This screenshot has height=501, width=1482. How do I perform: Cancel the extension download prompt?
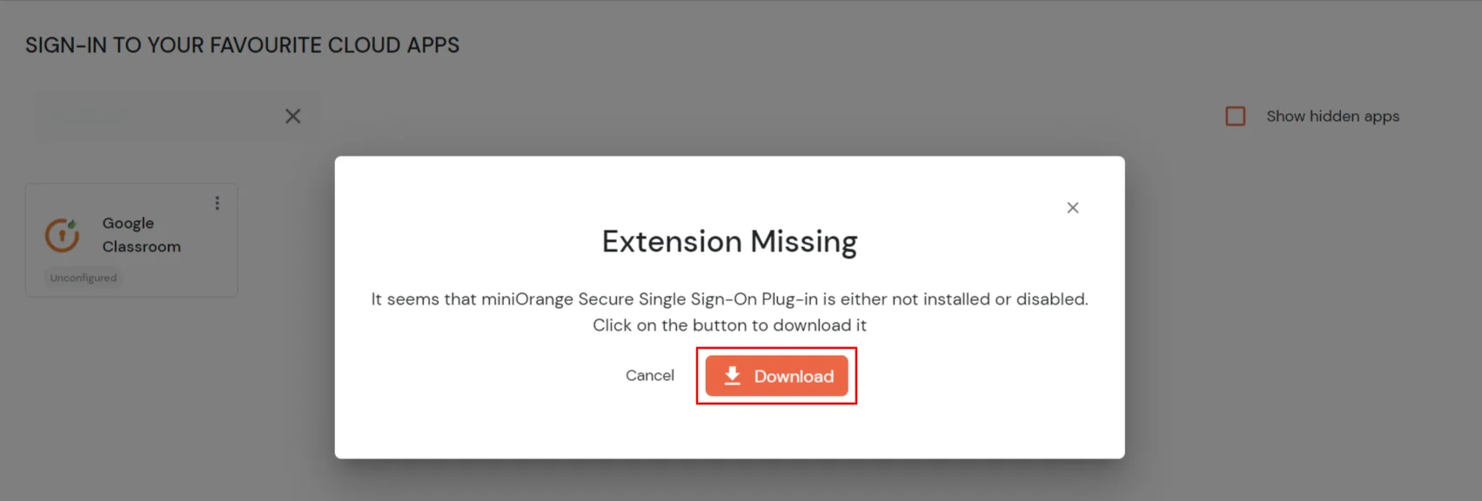point(649,375)
